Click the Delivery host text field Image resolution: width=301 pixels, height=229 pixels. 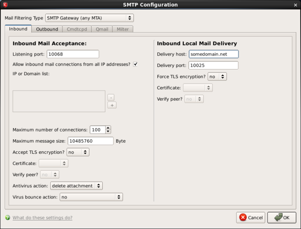pos(213,54)
